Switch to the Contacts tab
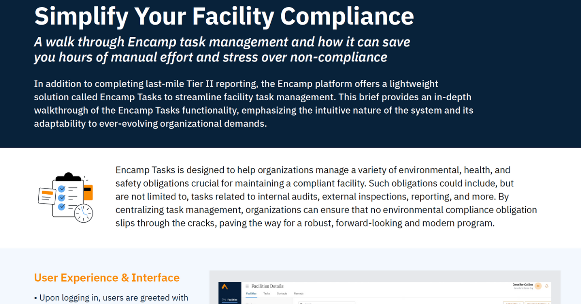This screenshot has width=581, height=304. point(282,293)
